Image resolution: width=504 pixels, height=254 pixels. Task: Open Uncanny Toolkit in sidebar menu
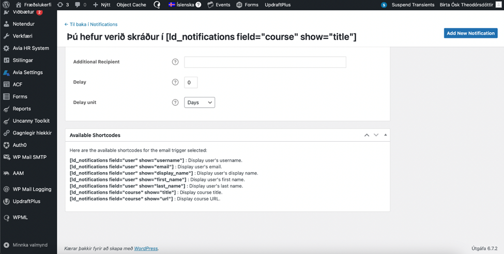31,121
